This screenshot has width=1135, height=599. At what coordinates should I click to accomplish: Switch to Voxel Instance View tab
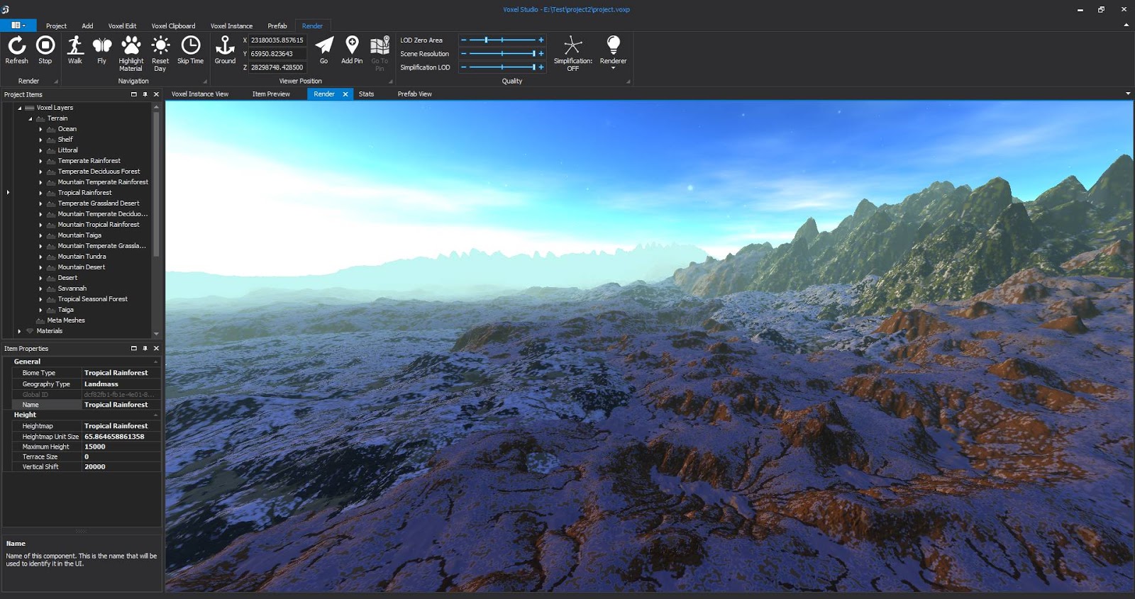point(200,94)
